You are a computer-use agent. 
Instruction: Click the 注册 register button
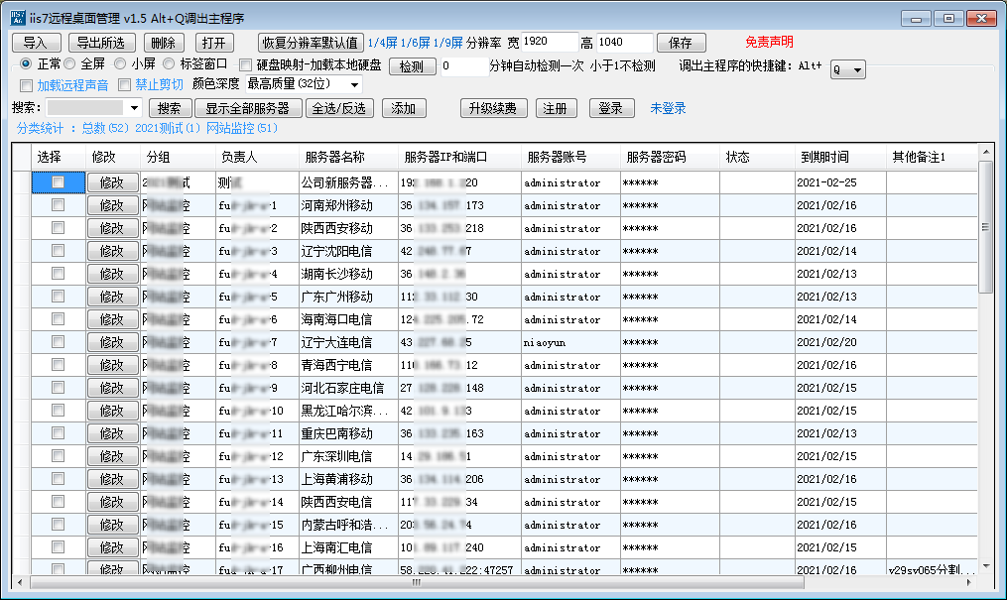pos(556,108)
